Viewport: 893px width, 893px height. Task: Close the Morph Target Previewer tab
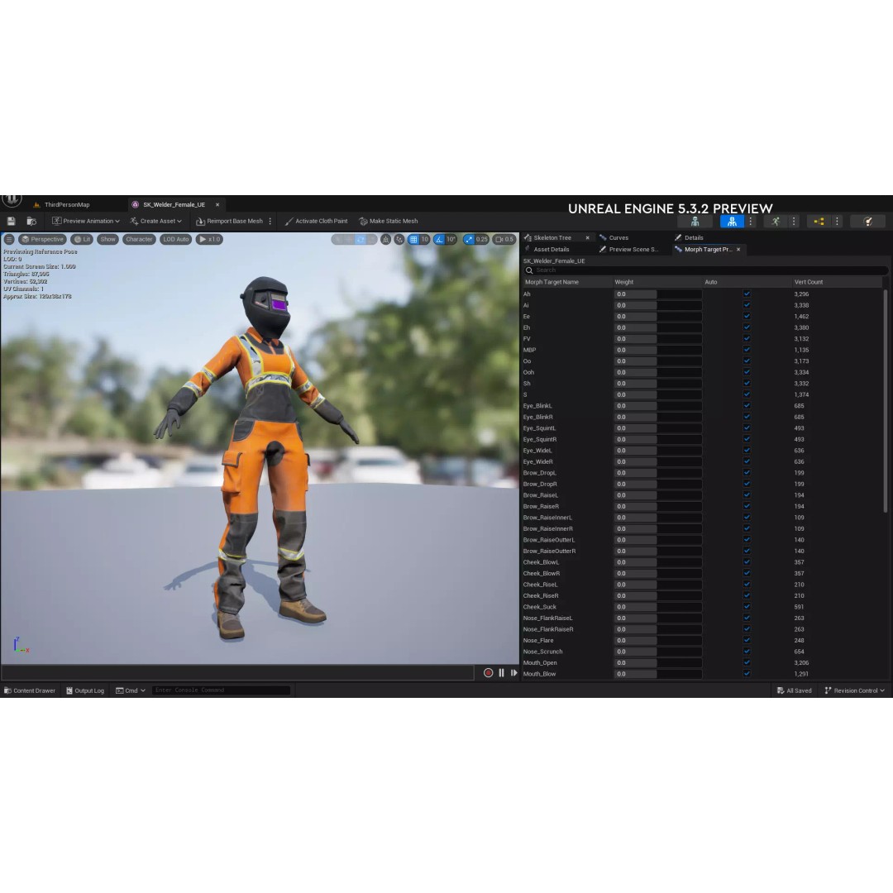click(x=738, y=250)
